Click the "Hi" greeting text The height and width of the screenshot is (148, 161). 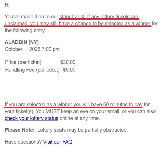point(7,5)
